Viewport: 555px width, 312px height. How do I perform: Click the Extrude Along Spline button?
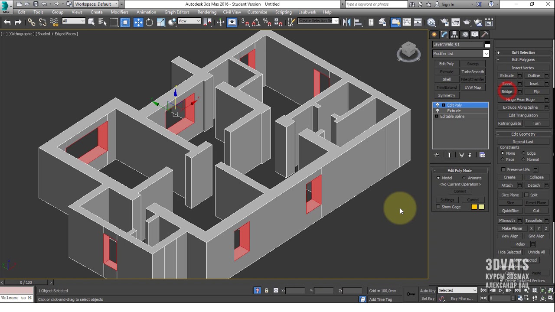[520, 107]
